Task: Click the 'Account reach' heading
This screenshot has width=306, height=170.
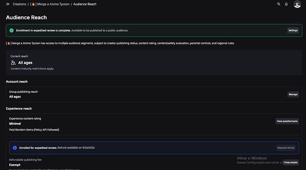Action: coord(17,82)
